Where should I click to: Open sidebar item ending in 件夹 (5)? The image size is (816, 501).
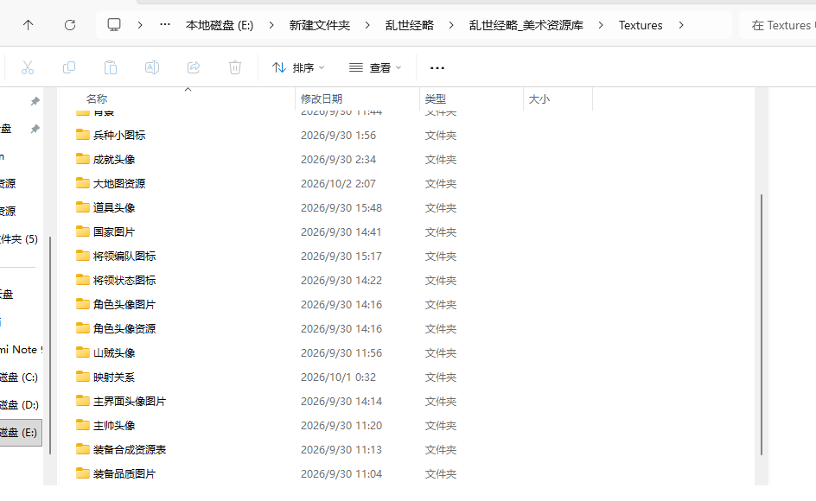click(x=19, y=239)
